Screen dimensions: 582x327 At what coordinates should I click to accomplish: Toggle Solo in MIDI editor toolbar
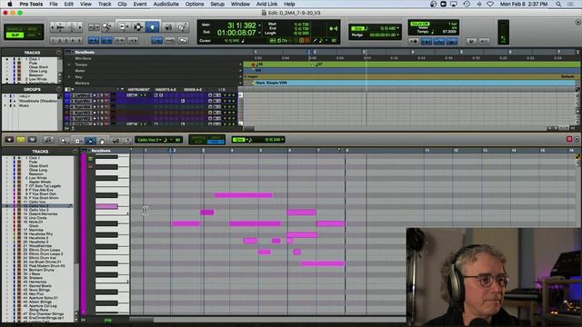(x=21, y=140)
